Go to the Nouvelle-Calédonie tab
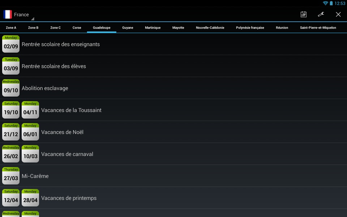 [210, 28]
